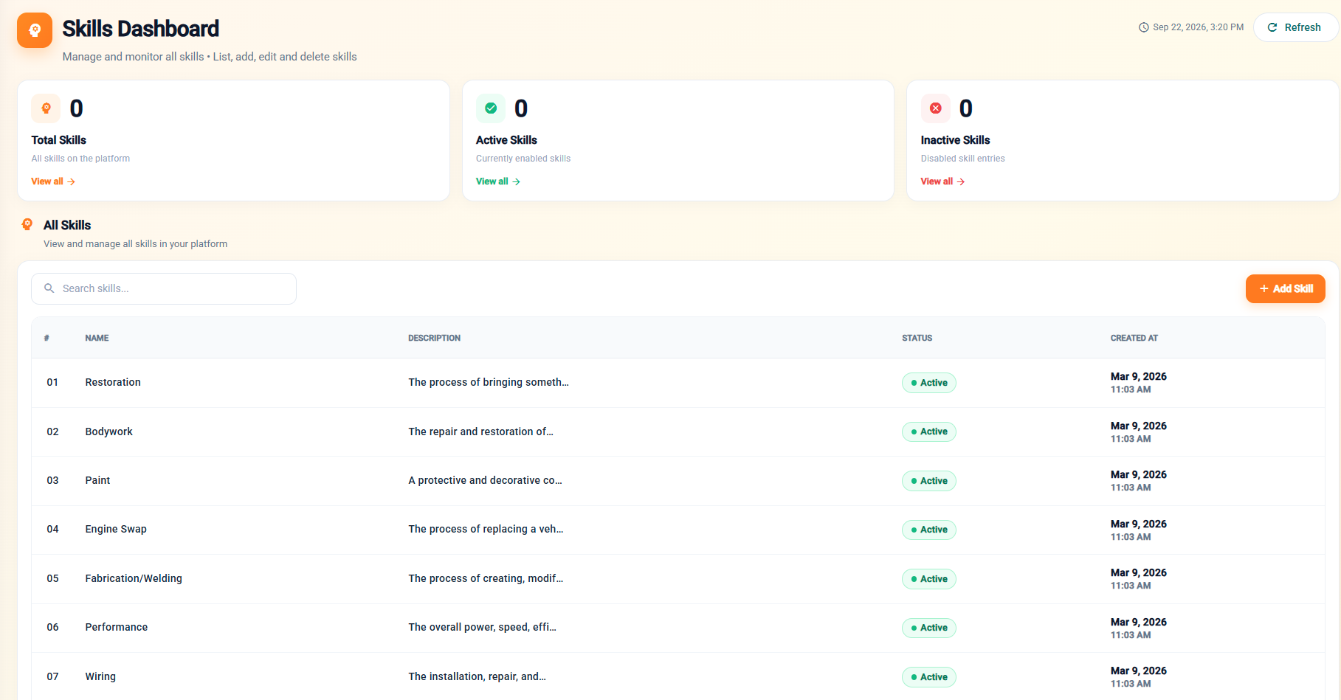
Task: Click the Total Skills card title
Action: 58,140
